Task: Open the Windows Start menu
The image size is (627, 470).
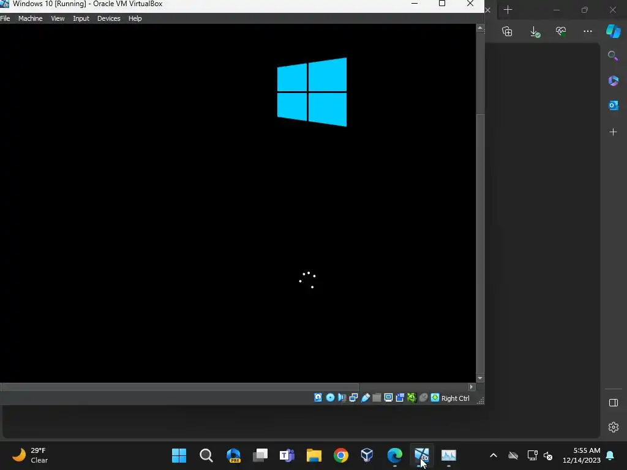Action: click(x=179, y=455)
